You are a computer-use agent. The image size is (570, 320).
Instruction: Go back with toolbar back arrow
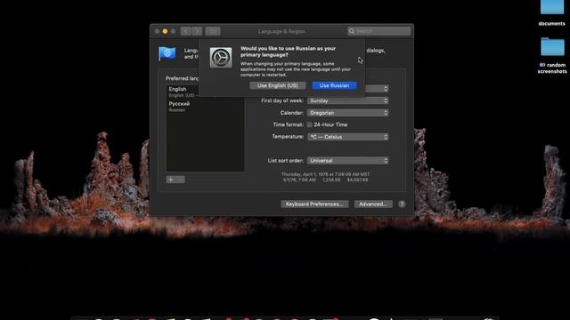(x=186, y=31)
